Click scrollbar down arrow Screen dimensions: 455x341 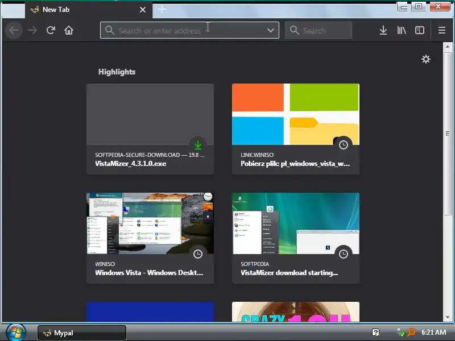[447, 317]
